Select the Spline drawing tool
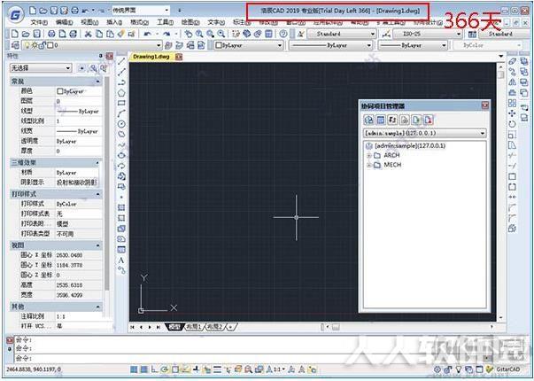The height and width of the screenshot is (381, 534). point(121,144)
